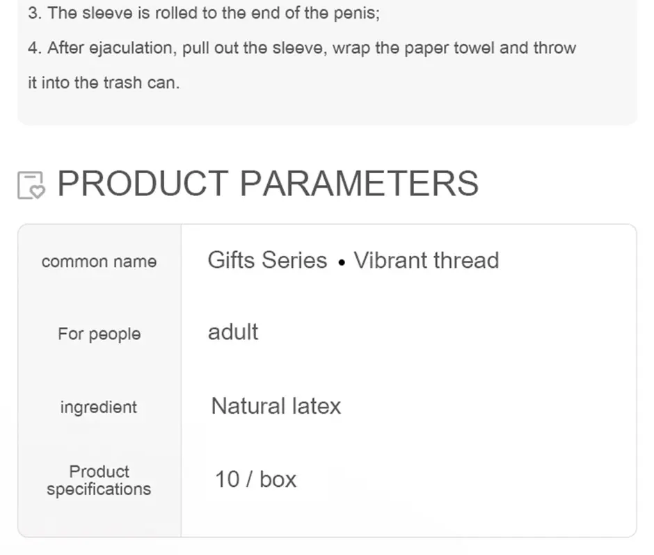
Task: Click the line "it into the trash can."
Action: pyautogui.click(x=104, y=83)
